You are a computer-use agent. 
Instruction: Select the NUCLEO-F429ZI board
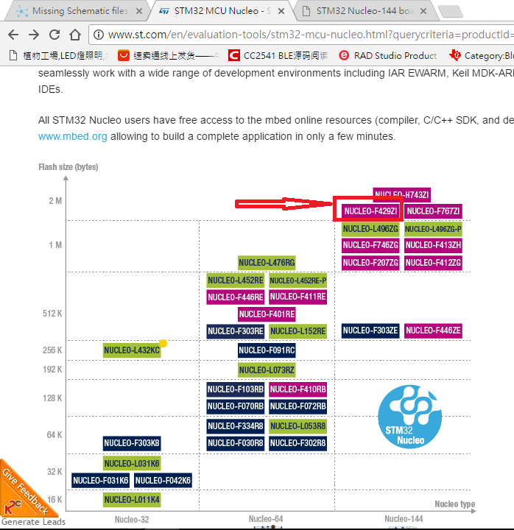(x=370, y=211)
